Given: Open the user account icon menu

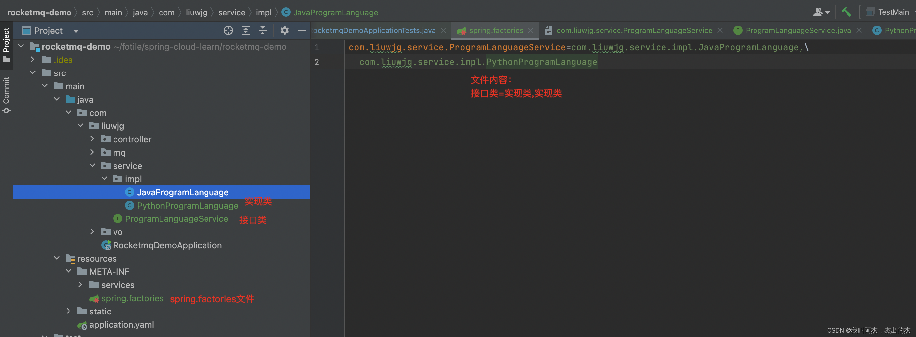Looking at the screenshot, I should pyautogui.click(x=821, y=12).
